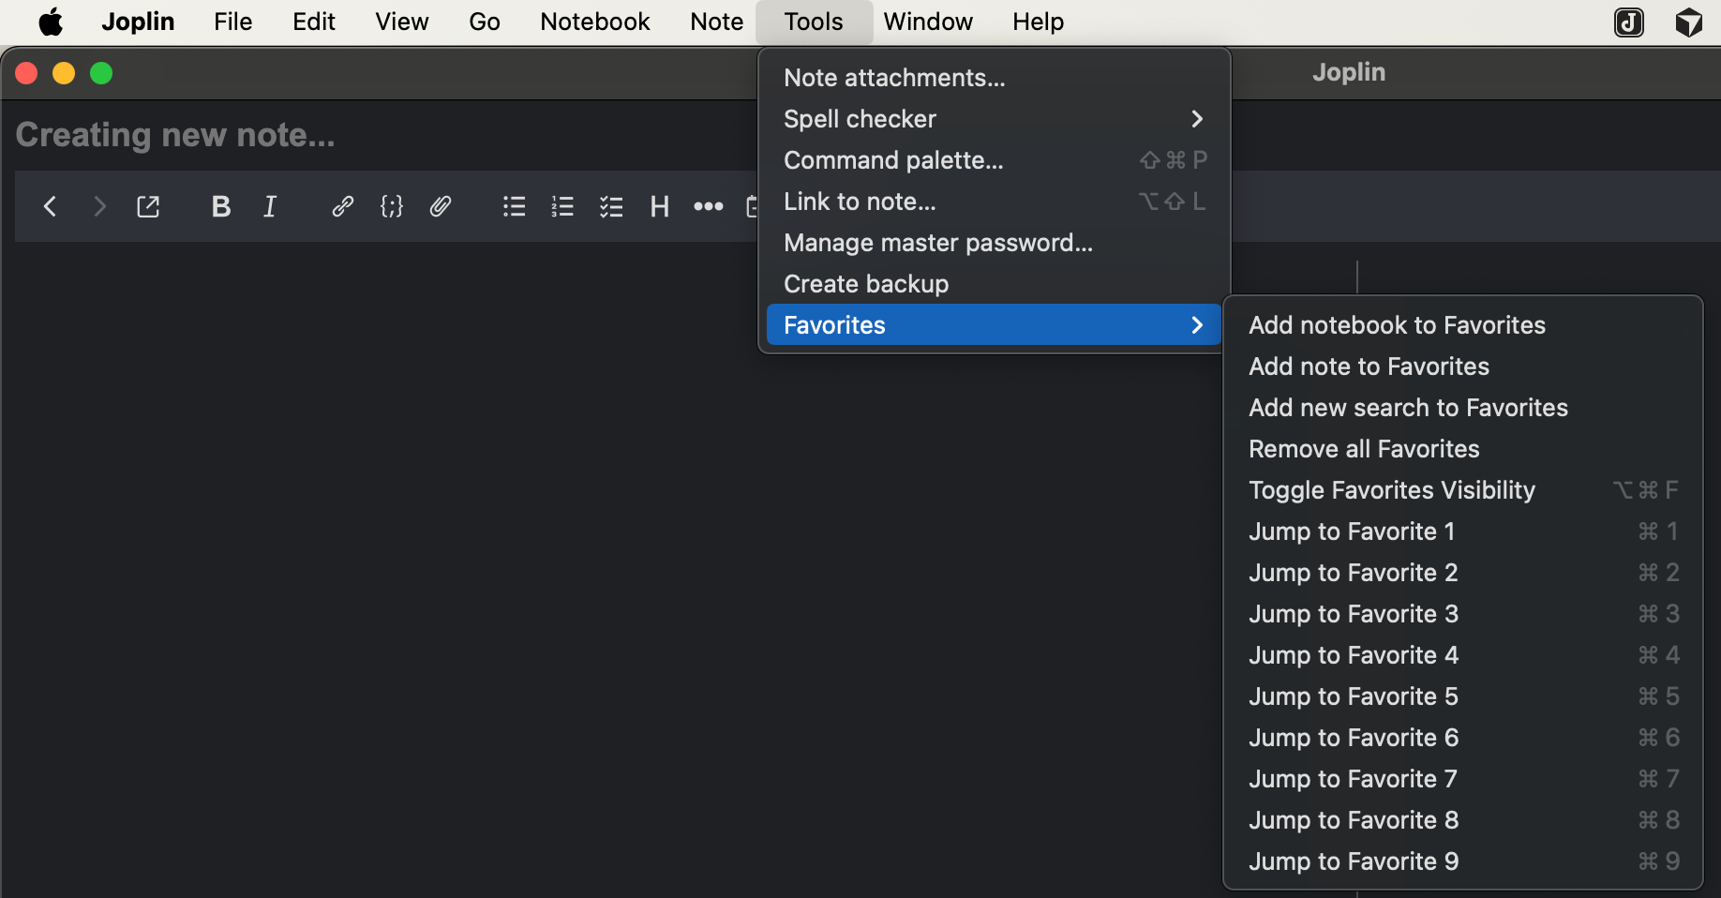
Task: Open the Command palette...
Action: pyautogui.click(x=994, y=160)
